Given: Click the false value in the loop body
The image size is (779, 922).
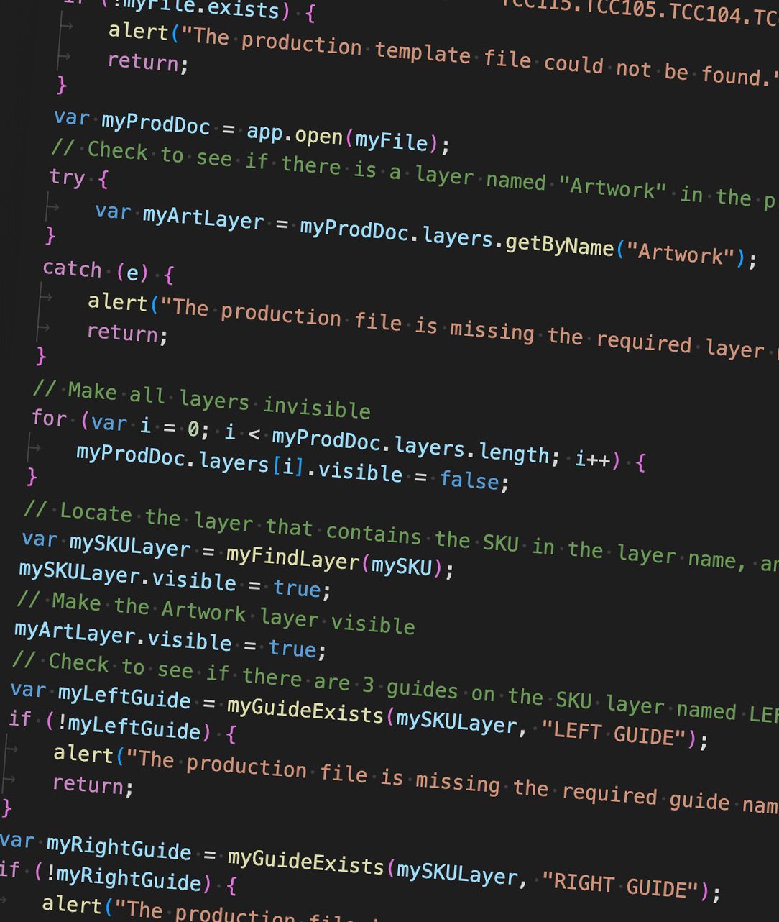Looking at the screenshot, I should pos(469,478).
